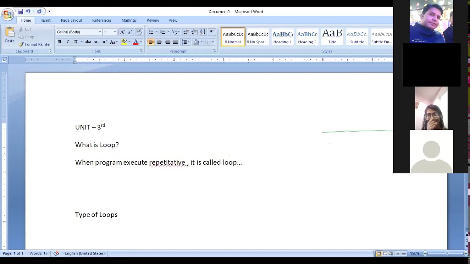Customize Quick Access Toolbar dropdown
The width and height of the screenshot is (470, 264).
(49, 11)
